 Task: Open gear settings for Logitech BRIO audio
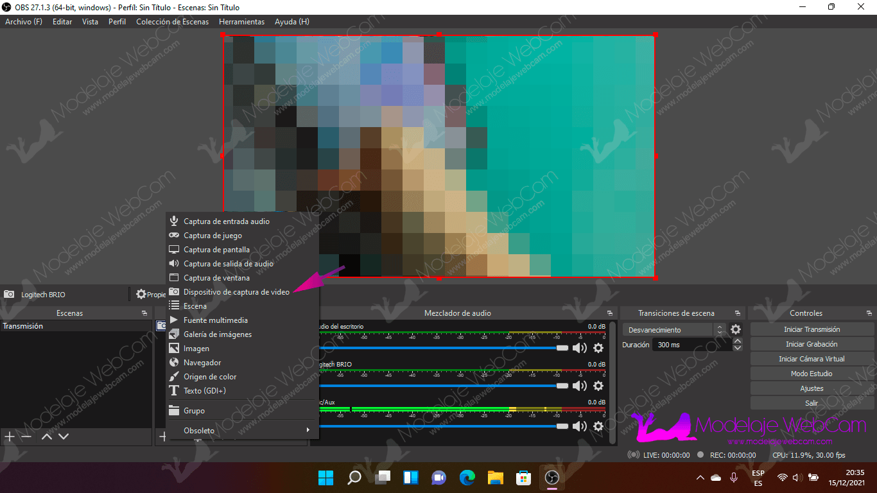598,386
